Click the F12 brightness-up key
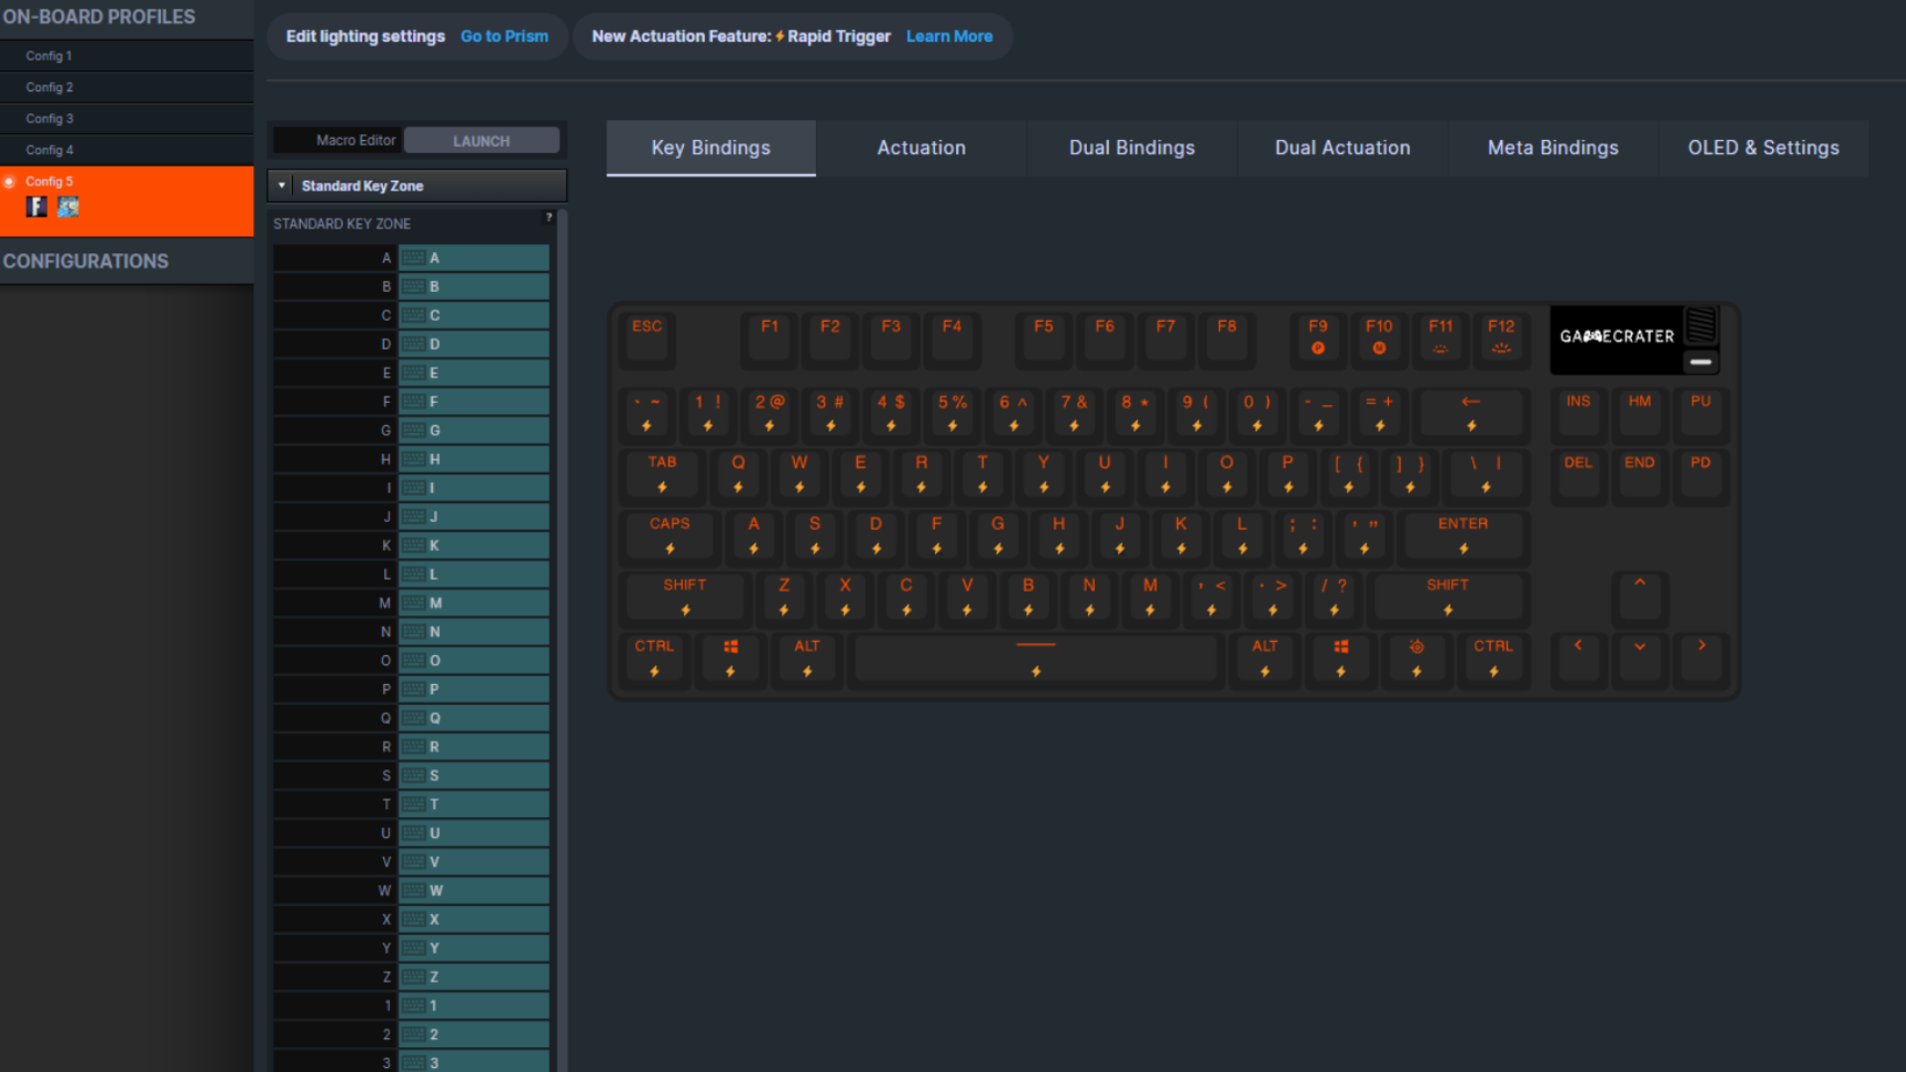Image resolution: width=1906 pixels, height=1072 pixels. [x=1501, y=339]
